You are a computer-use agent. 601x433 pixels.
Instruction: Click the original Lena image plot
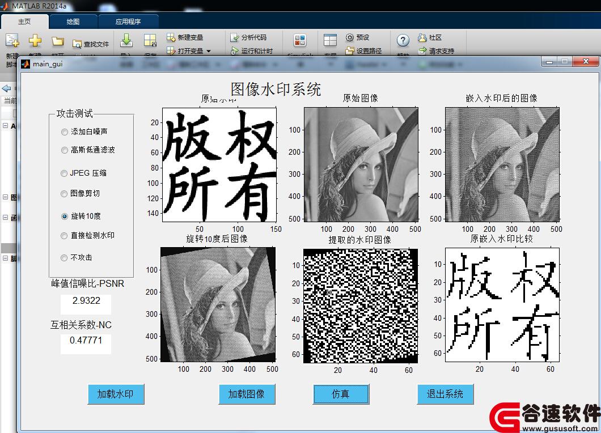(x=361, y=165)
